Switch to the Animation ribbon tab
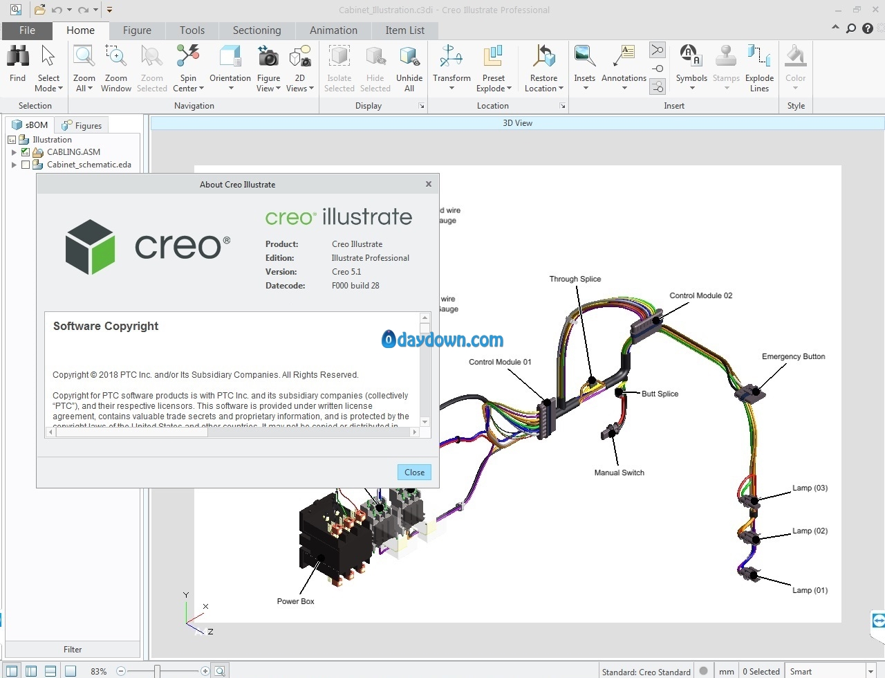 point(333,30)
